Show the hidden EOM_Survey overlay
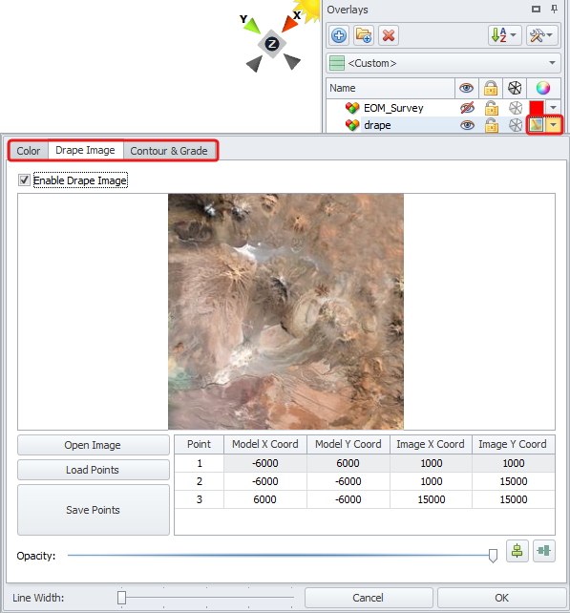Viewport: 570px width, 613px height. coord(467,108)
